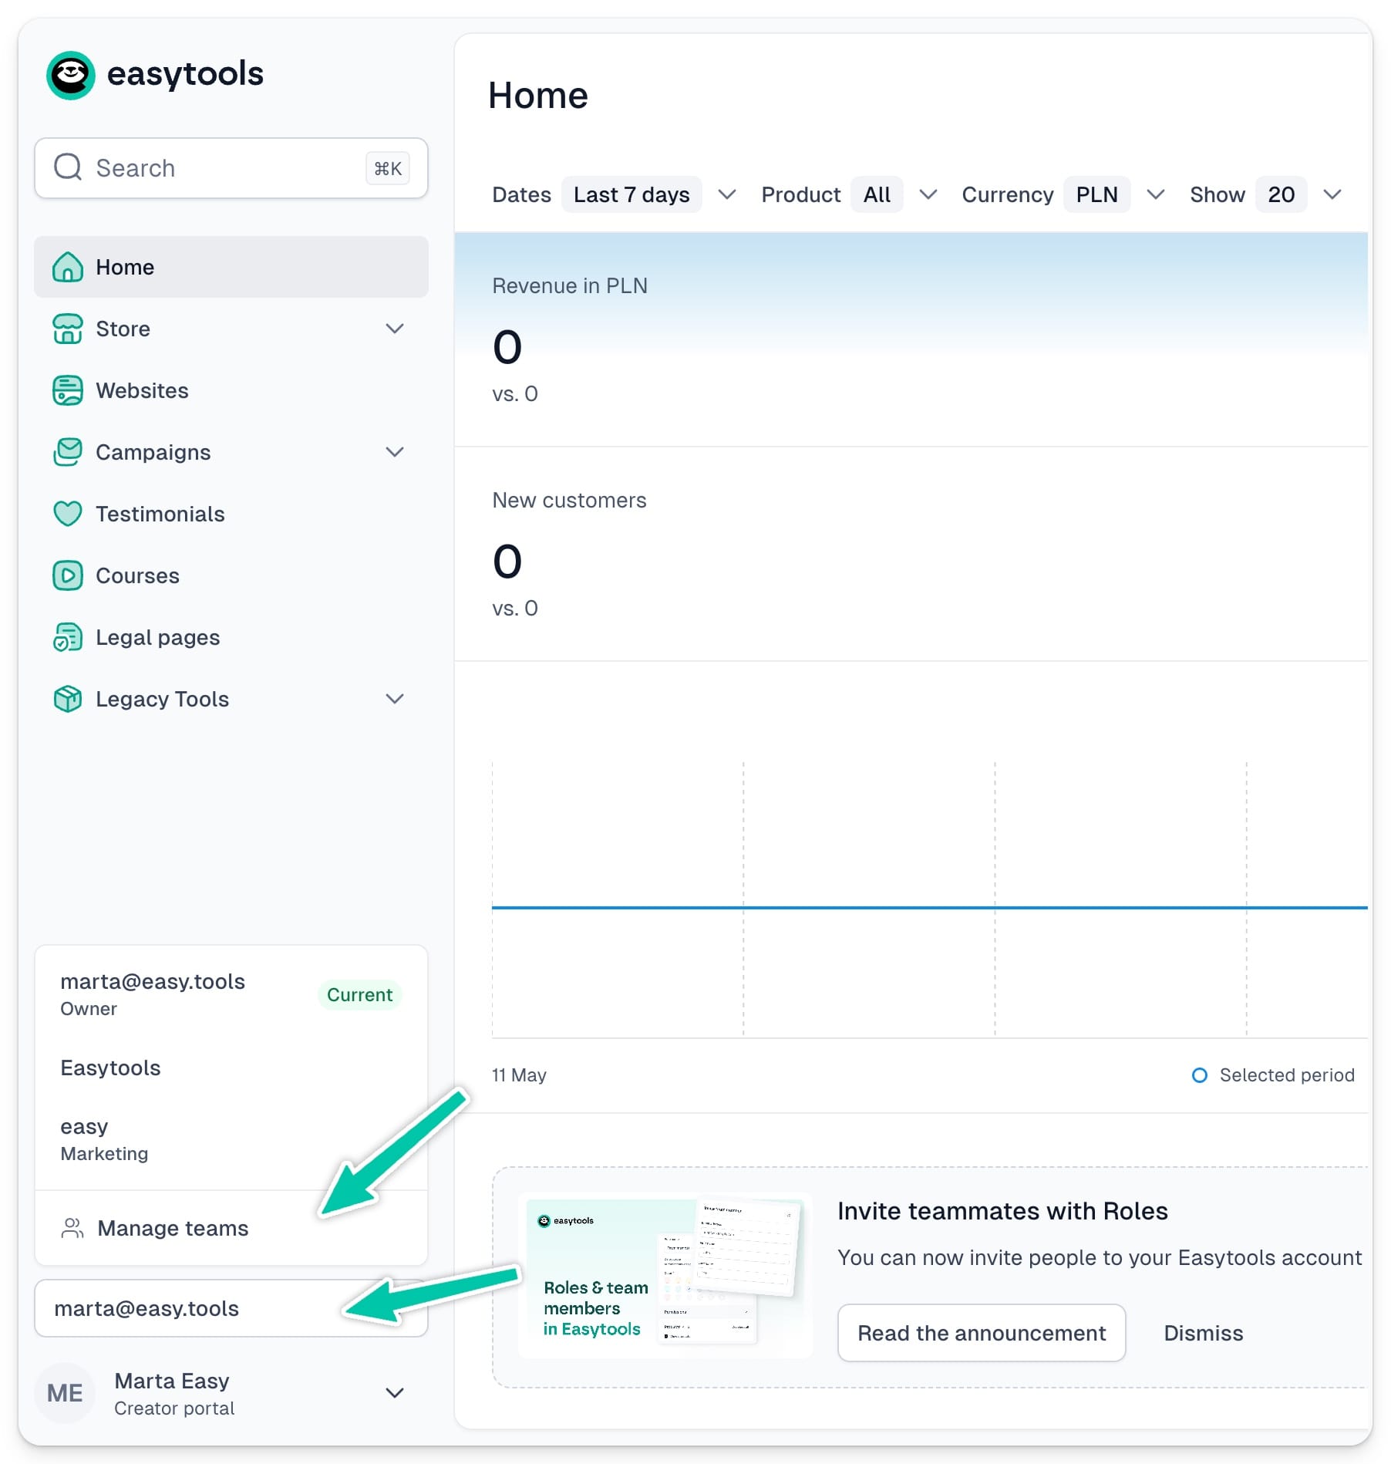Expand the Store submenu chevron
The image size is (1391, 1464).
tap(395, 329)
